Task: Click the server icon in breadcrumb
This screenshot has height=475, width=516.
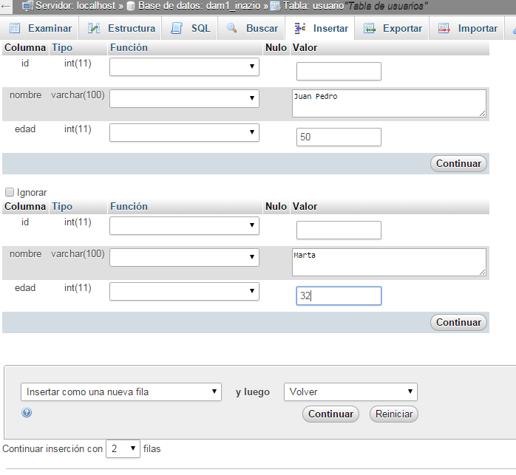Action: [27, 6]
